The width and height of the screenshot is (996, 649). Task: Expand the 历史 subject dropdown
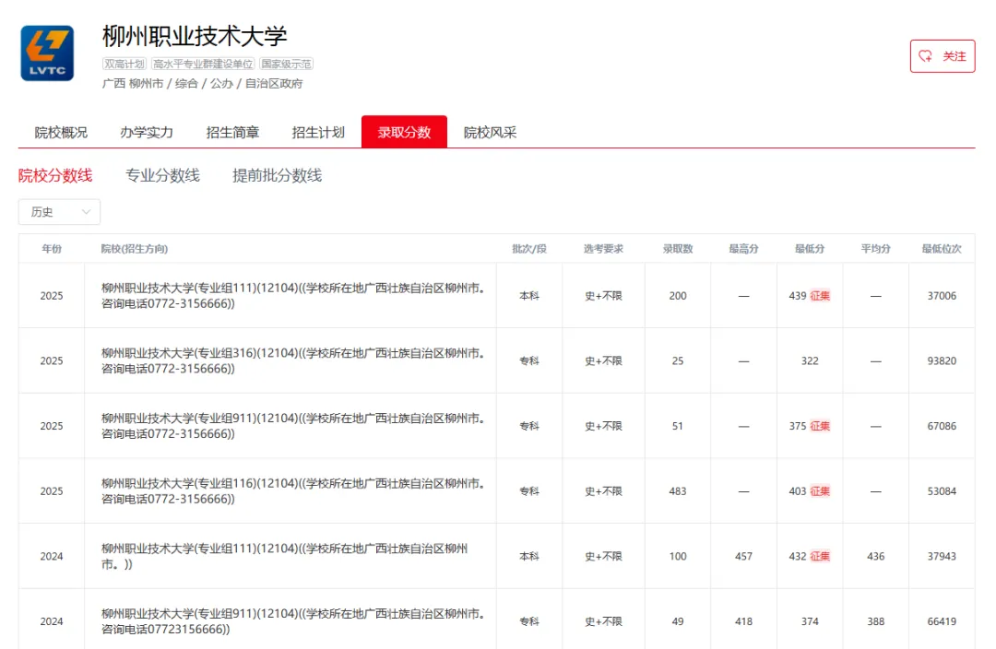point(59,212)
